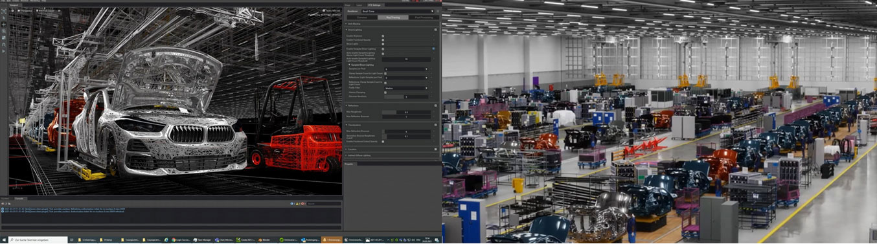Toggle the Translucency section checkbox
Image resolution: width=877 pixels, height=244 pixels.
[435, 125]
